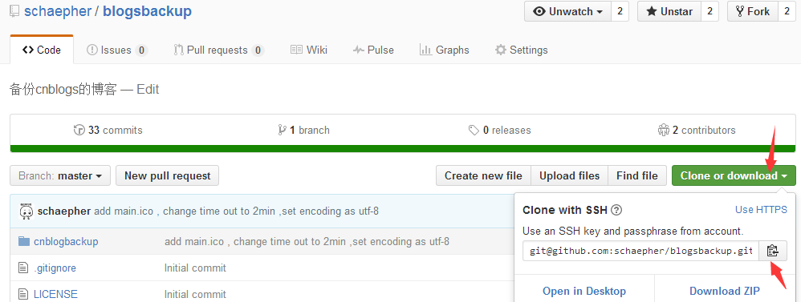Click the Download ZIP button
Viewport: 801px width, 302px height.
(x=725, y=291)
